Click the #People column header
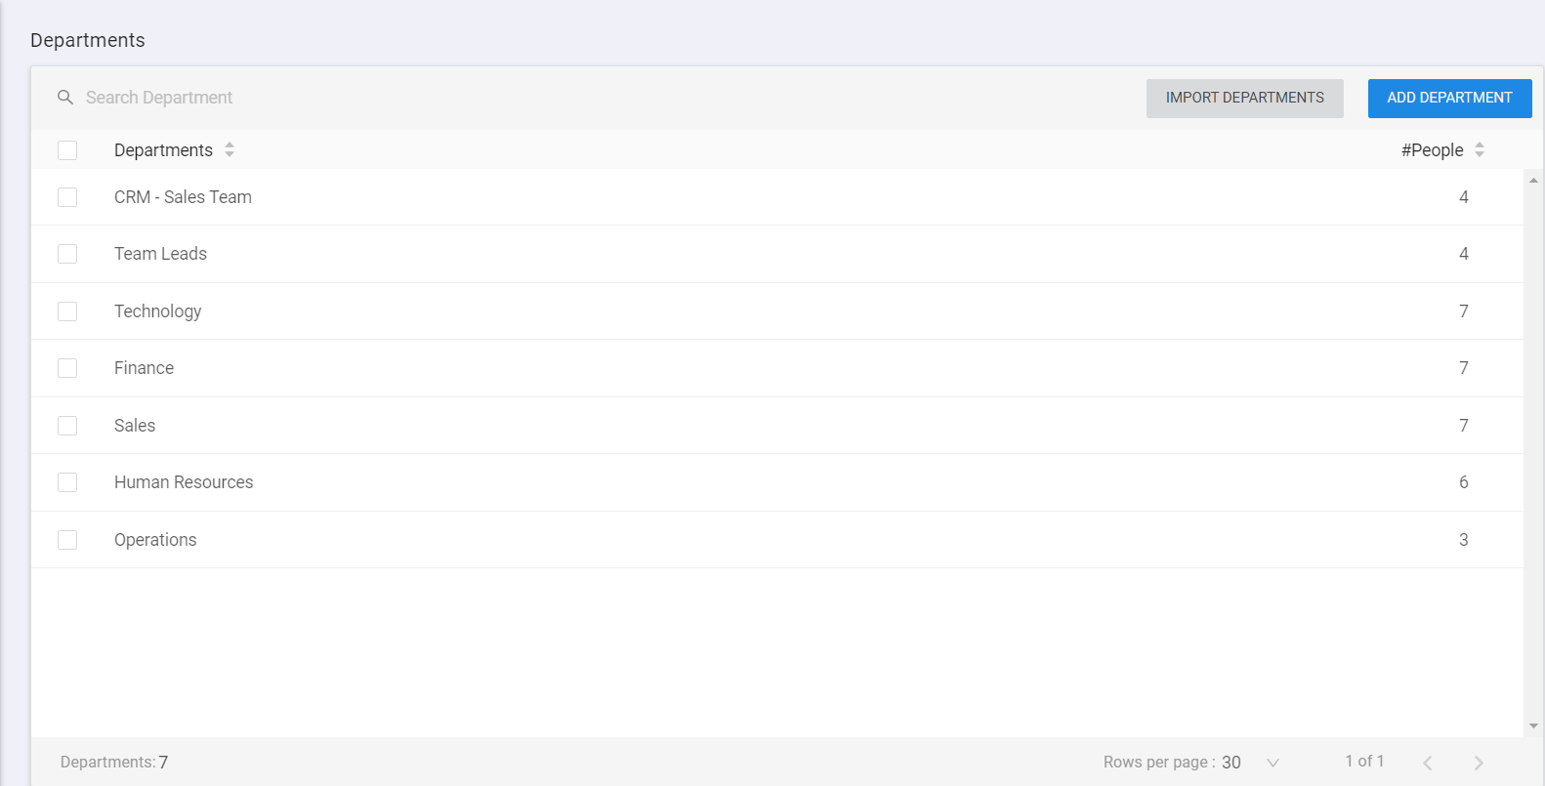 tap(1432, 150)
